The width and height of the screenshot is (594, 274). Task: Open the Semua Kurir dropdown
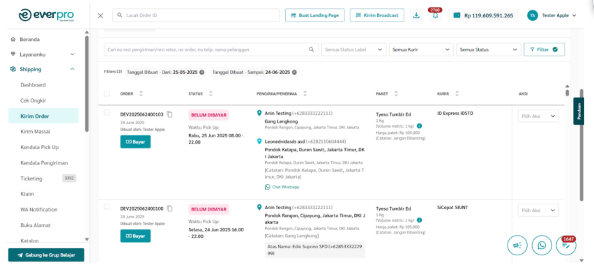[421, 50]
